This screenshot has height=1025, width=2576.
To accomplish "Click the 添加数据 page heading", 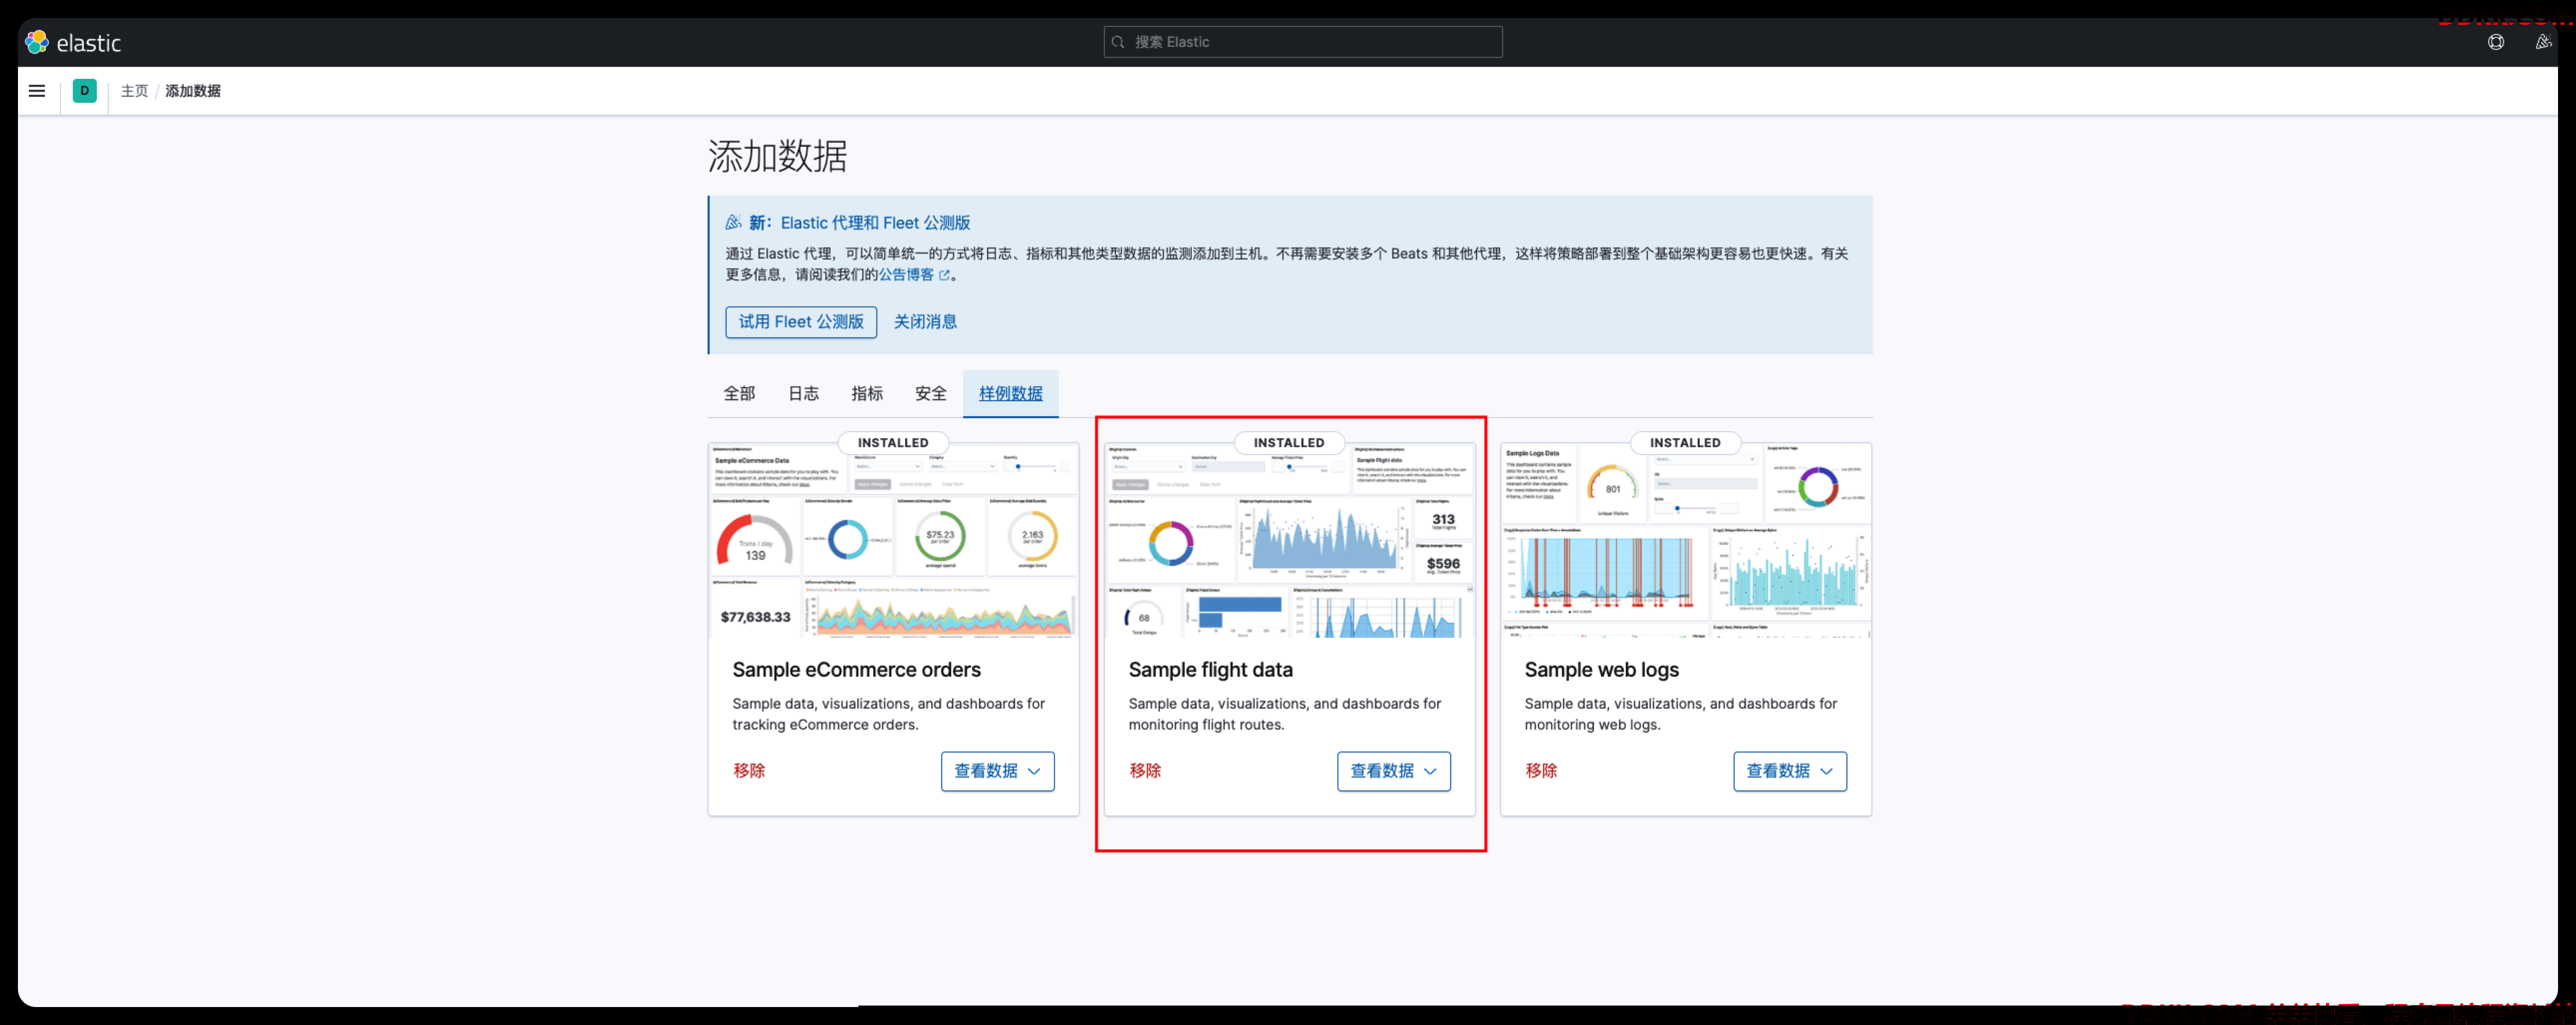I will click(x=778, y=157).
